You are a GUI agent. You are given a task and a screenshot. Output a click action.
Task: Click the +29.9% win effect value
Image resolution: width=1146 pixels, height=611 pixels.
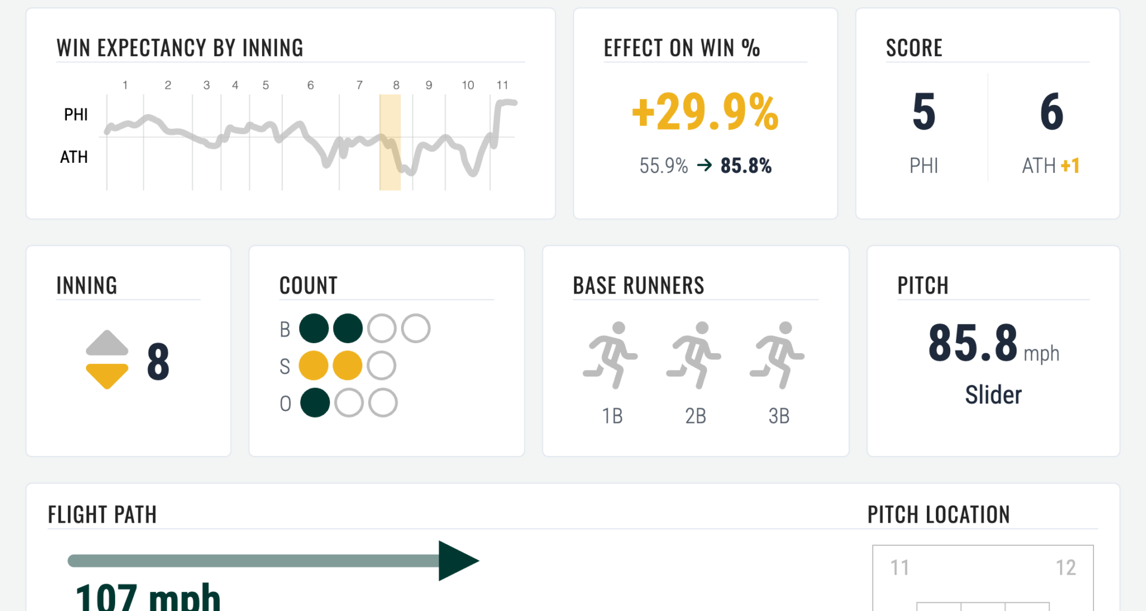click(x=705, y=112)
